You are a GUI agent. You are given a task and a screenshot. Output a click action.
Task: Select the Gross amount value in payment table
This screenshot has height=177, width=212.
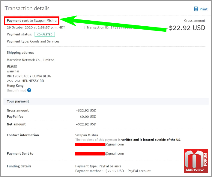[x=86, y=110]
